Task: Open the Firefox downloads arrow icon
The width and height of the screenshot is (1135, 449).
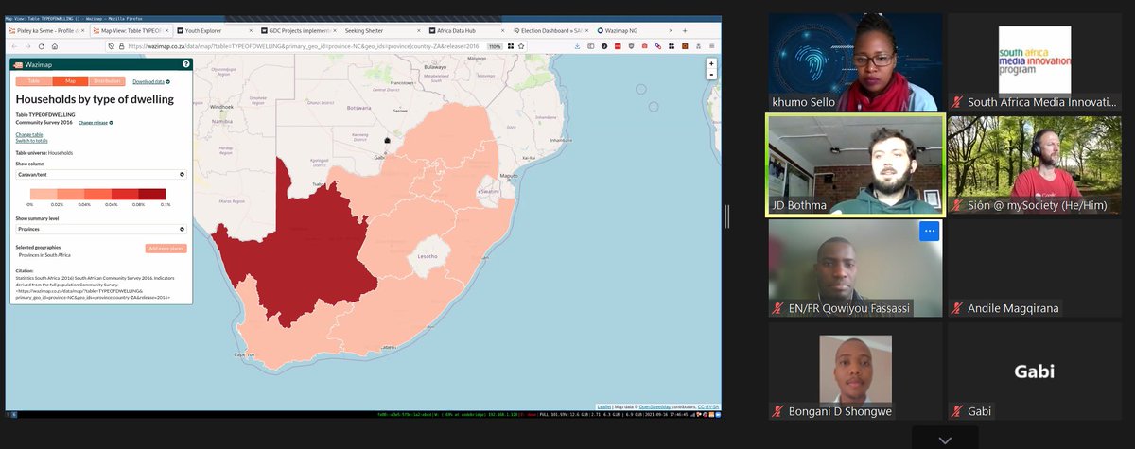Action: (x=578, y=45)
